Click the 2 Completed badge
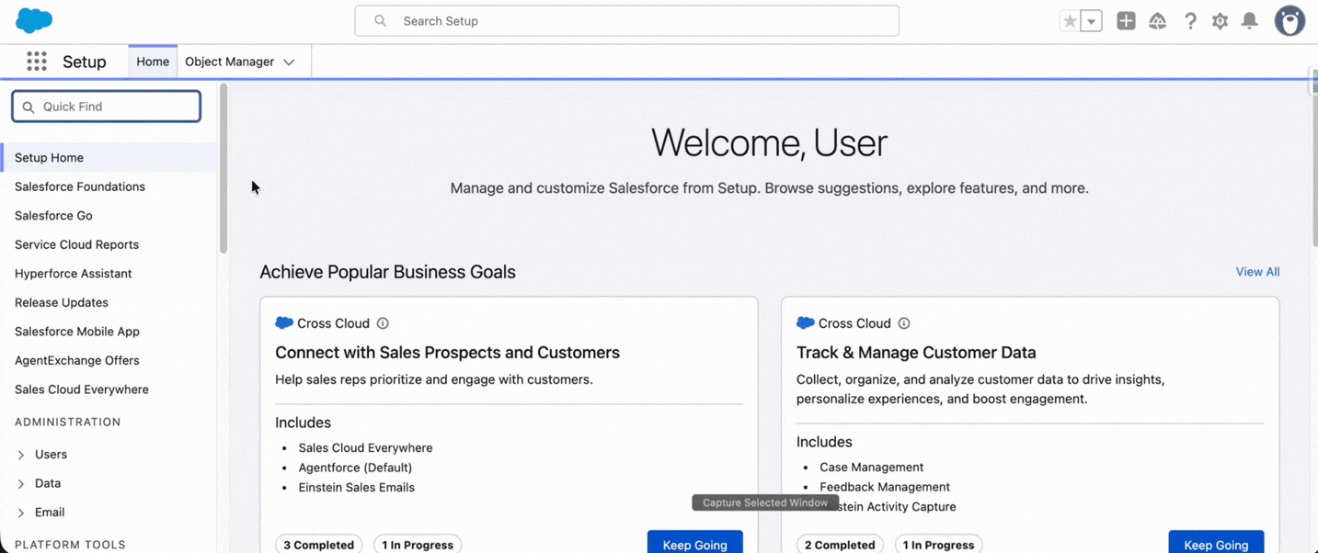 [840, 544]
